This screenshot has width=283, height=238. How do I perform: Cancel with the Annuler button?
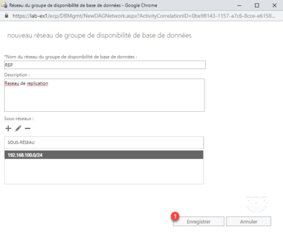pos(249,221)
